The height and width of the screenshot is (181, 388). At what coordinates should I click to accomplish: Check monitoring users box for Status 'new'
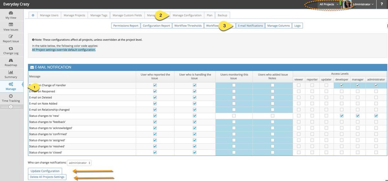234,116
